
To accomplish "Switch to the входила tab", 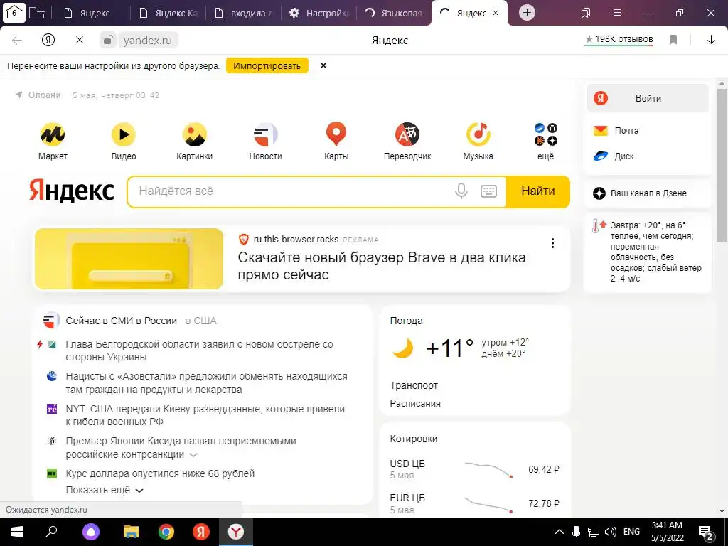I will pos(245,13).
